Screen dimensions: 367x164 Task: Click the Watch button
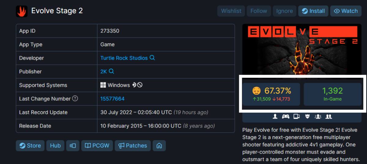pos(346,11)
